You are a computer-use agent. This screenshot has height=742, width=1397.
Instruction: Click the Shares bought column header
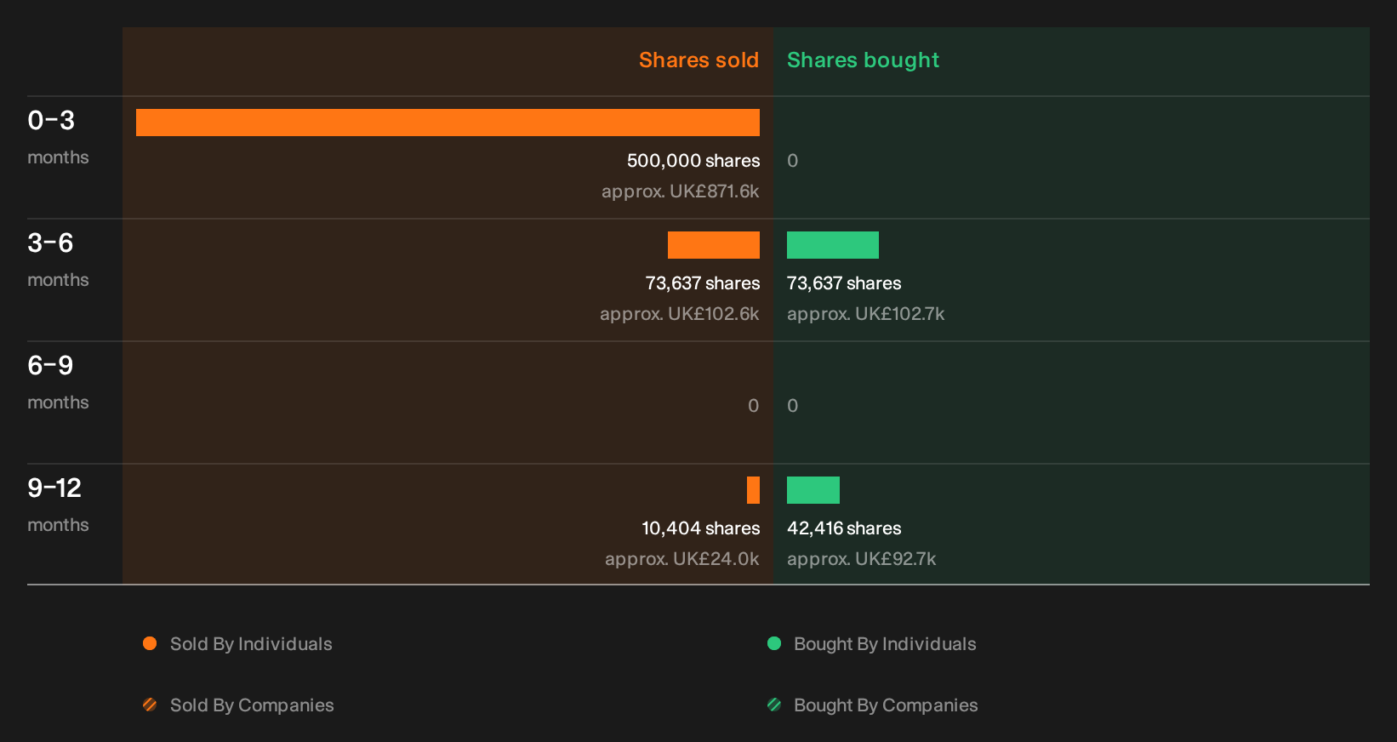863,60
